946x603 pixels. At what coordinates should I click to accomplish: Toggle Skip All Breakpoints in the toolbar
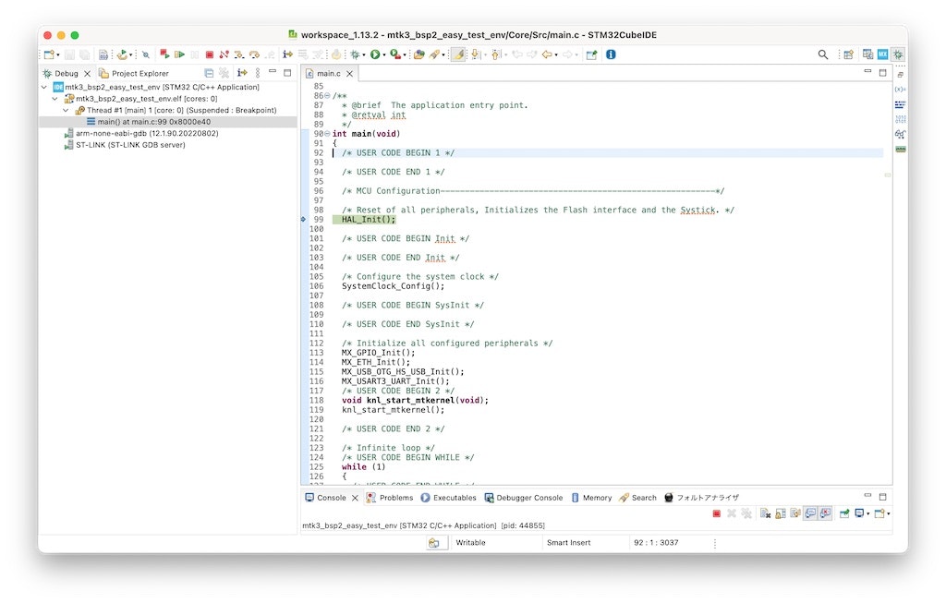tap(145, 54)
